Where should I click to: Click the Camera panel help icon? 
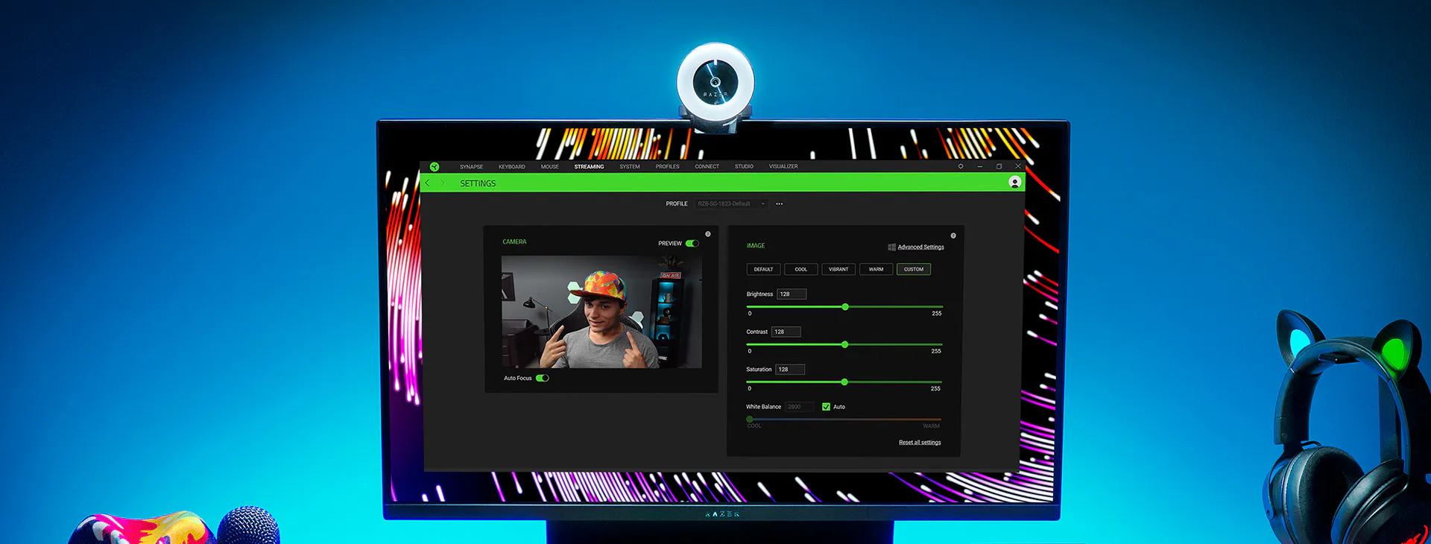coord(708,234)
